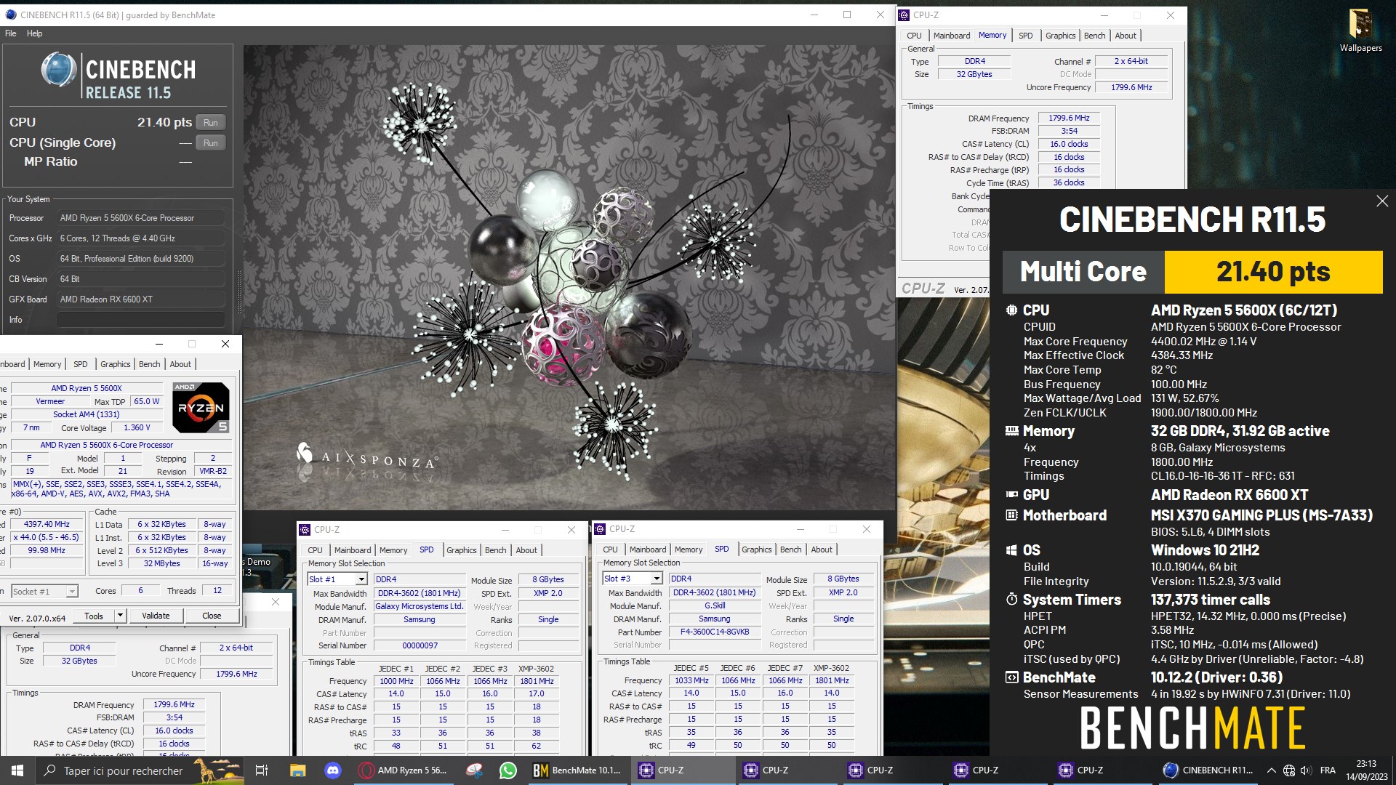This screenshot has width=1396, height=785.
Task: Switch to CINEBENCH R11 in the taskbar
Action: [1208, 770]
